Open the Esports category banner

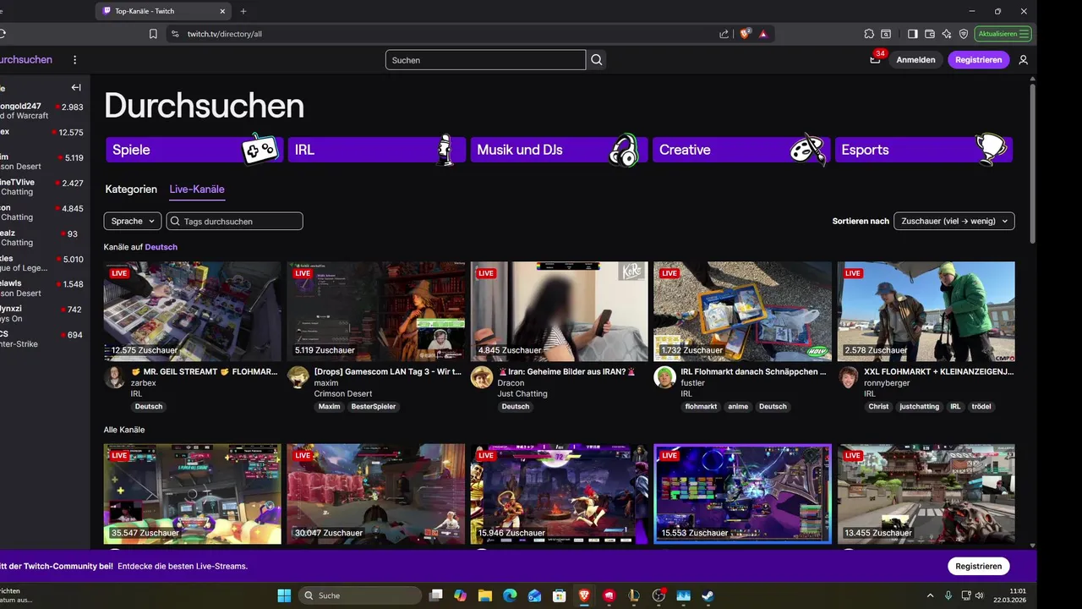coord(924,150)
